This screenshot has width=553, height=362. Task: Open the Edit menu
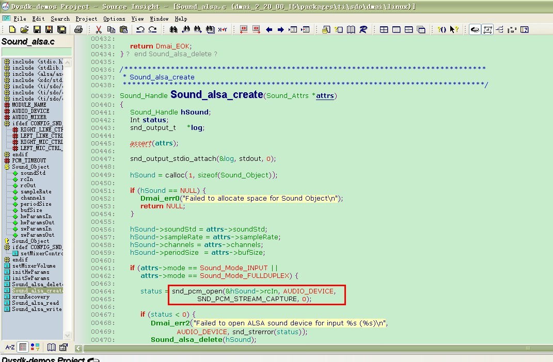pyautogui.click(x=38, y=19)
